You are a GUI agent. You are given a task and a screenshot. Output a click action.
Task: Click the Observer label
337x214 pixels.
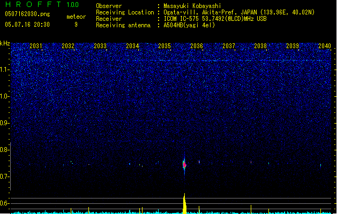[109, 6]
